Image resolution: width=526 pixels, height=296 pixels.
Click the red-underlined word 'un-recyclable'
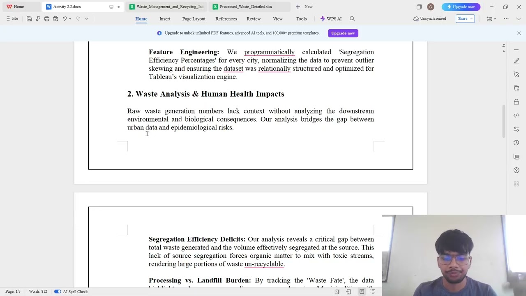[x=264, y=264]
